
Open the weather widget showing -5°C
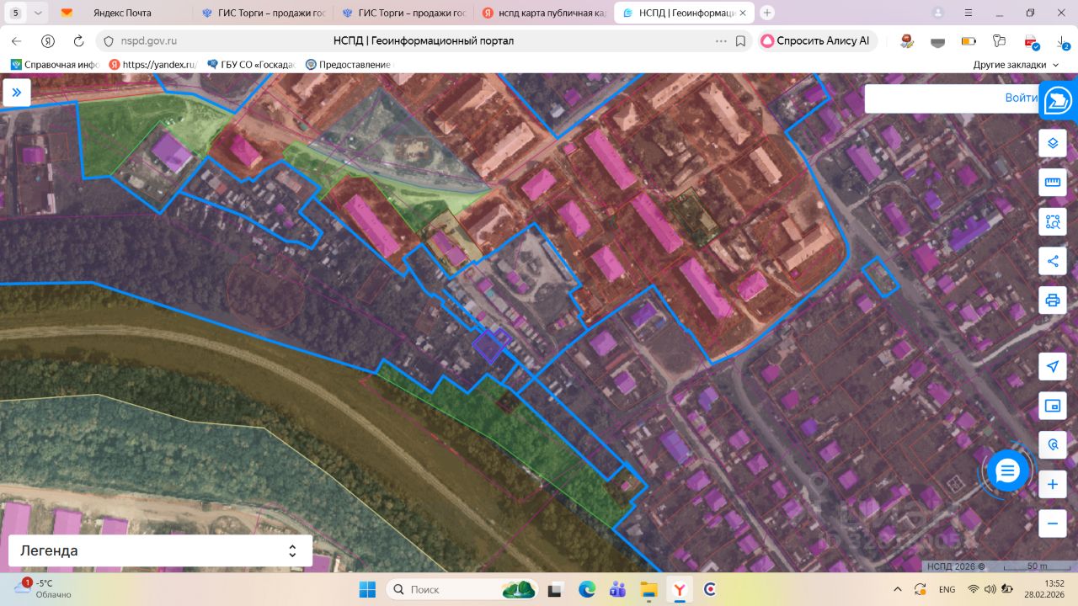(44, 588)
